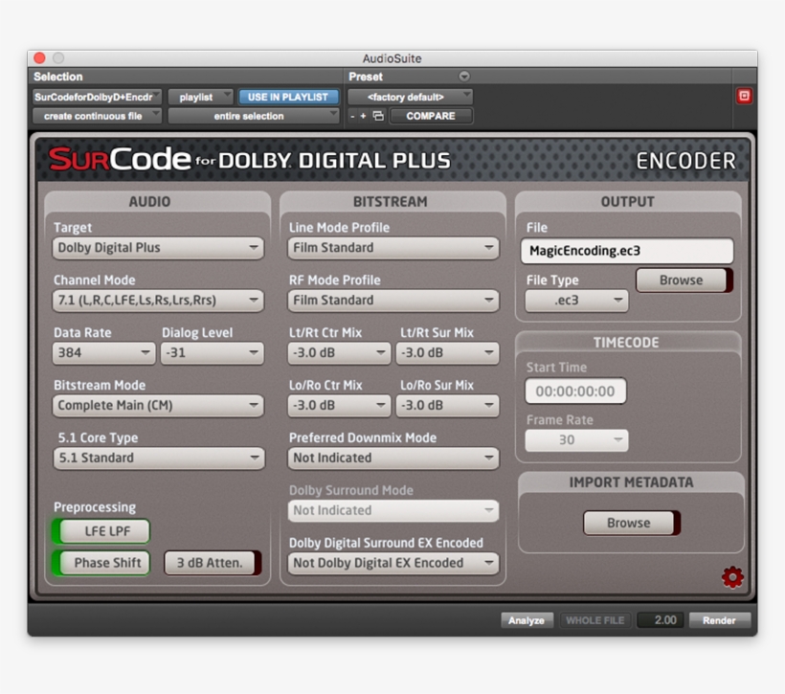Open the Lt/Rt Sur Mix dropdown
Viewport: 785px width, 694px height.
[448, 353]
